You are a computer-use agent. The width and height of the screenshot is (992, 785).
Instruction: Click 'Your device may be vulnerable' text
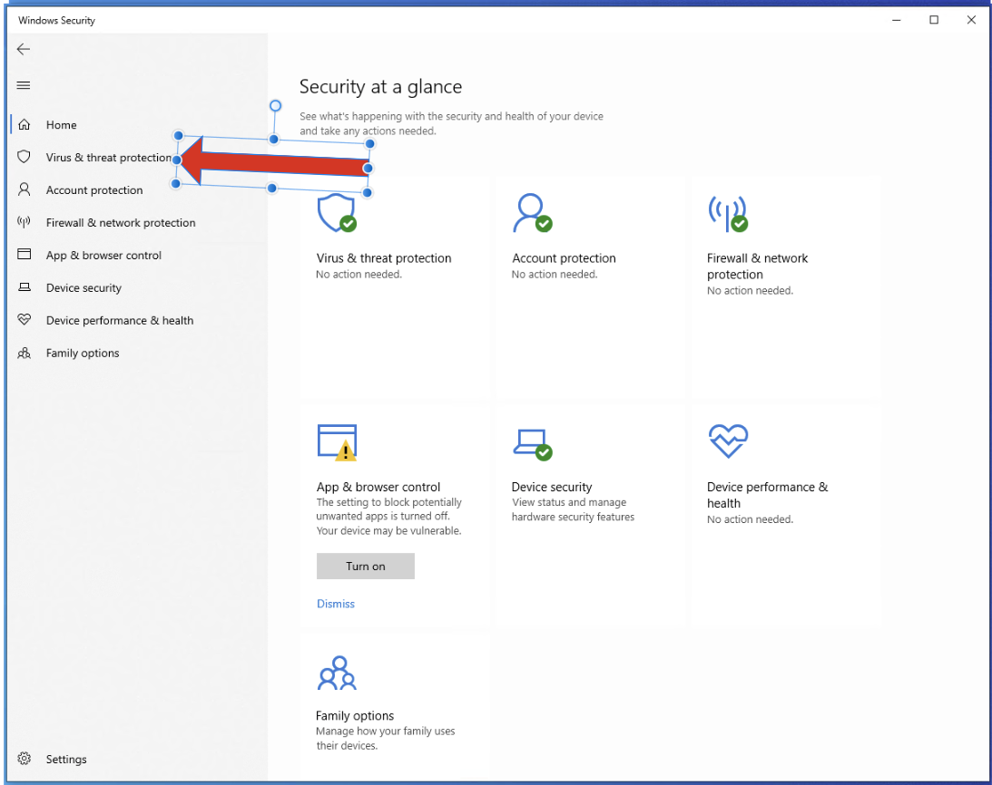point(388,531)
